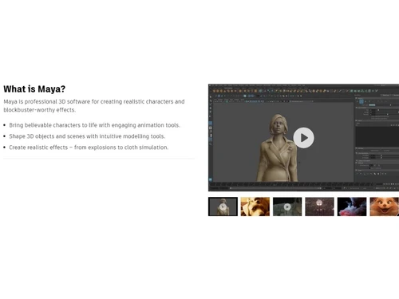The width and height of the screenshot is (399, 299).
Task: Click the "Shape 3D objects and scenes" bullet
Action: click(87, 136)
